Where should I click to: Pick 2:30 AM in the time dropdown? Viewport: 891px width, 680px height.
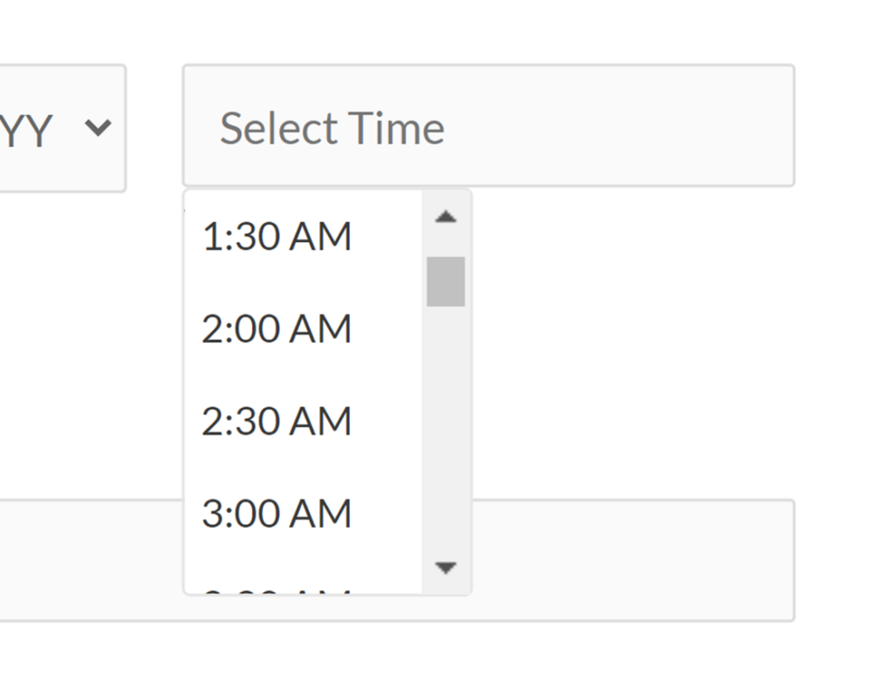click(277, 421)
